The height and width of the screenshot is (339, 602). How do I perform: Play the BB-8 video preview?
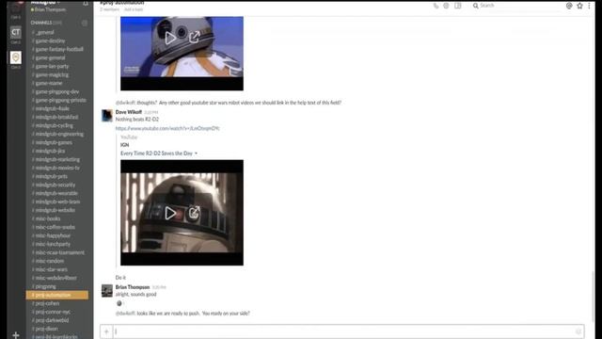click(170, 38)
